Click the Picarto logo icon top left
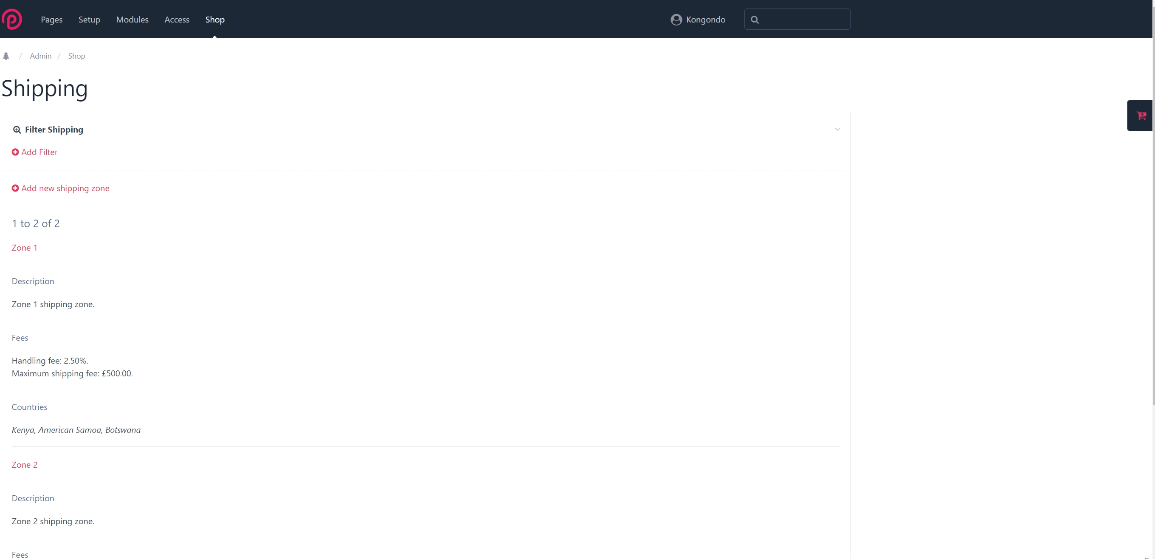The width and height of the screenshot is (1155, 559). [x=12, y=20]
